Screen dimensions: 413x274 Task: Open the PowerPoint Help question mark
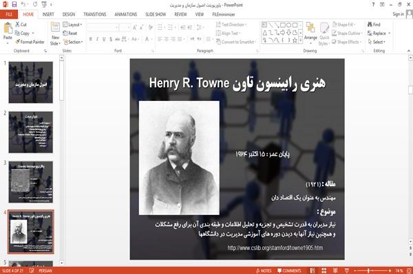click(x=373, y=5)
